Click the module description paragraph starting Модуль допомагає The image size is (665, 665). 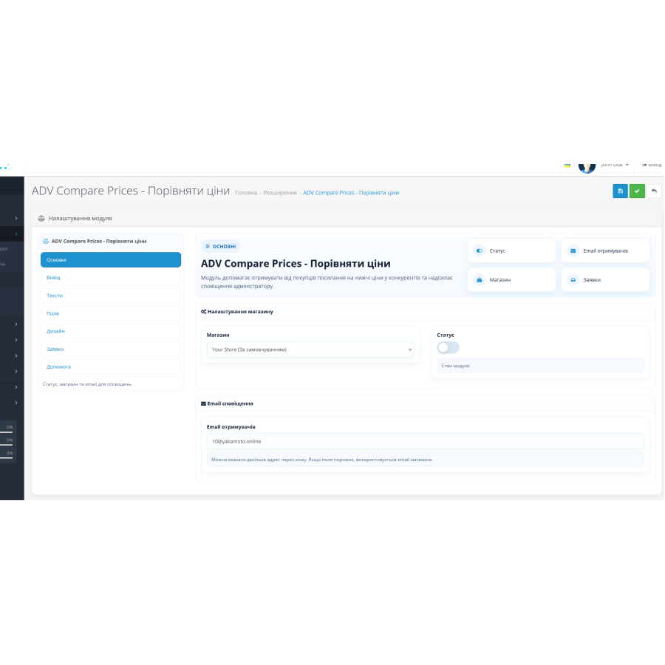pyautogui.click(x=327, y=282)
